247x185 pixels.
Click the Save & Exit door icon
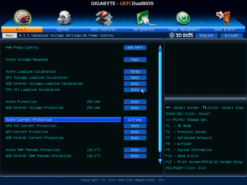click(224, 18)
